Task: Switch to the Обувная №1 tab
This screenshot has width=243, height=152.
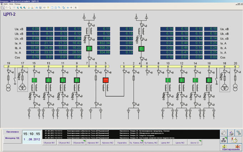Action: pos(49,143)
